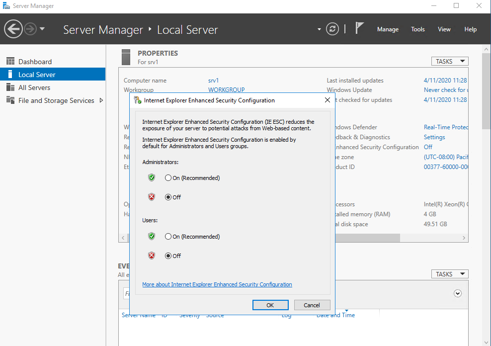Click the Product ID value link
491x346 pixels.
click(446, 167)
